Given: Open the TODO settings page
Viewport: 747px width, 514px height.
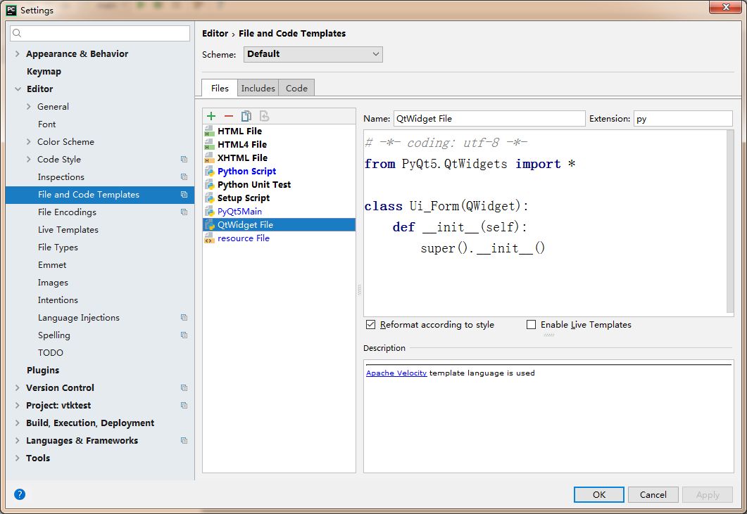Looking at the screenshot, I should click(51, 353).
